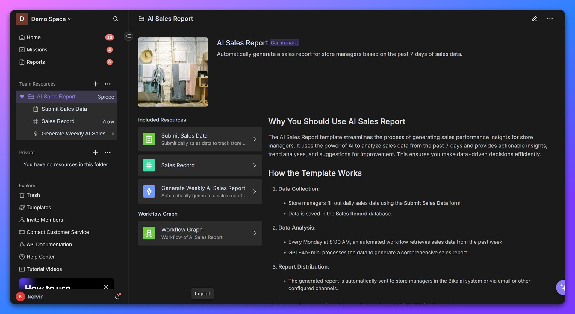
Task: Select AI Sales Report folder in tree
Action: coord(66,97)
